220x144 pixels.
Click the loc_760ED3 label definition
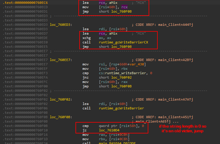pyautogui.click(x=61, y=25)
